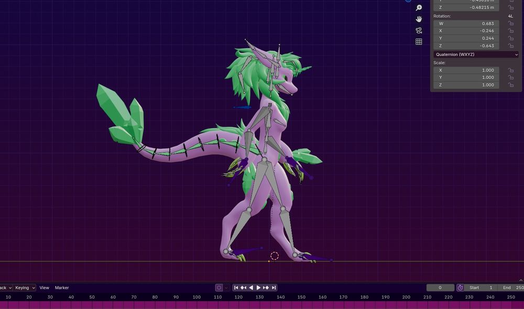This screenshot has width=524, height=309.
Task: Lock the Scale Y value
Action: tap(511, 77)
